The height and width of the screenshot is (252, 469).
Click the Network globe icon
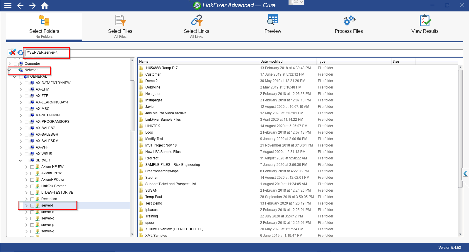21,70
